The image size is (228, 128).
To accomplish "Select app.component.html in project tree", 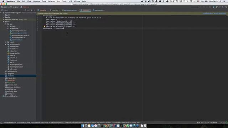I will point(19,33).
